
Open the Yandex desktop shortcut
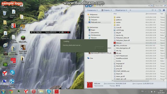click(5, 74)
